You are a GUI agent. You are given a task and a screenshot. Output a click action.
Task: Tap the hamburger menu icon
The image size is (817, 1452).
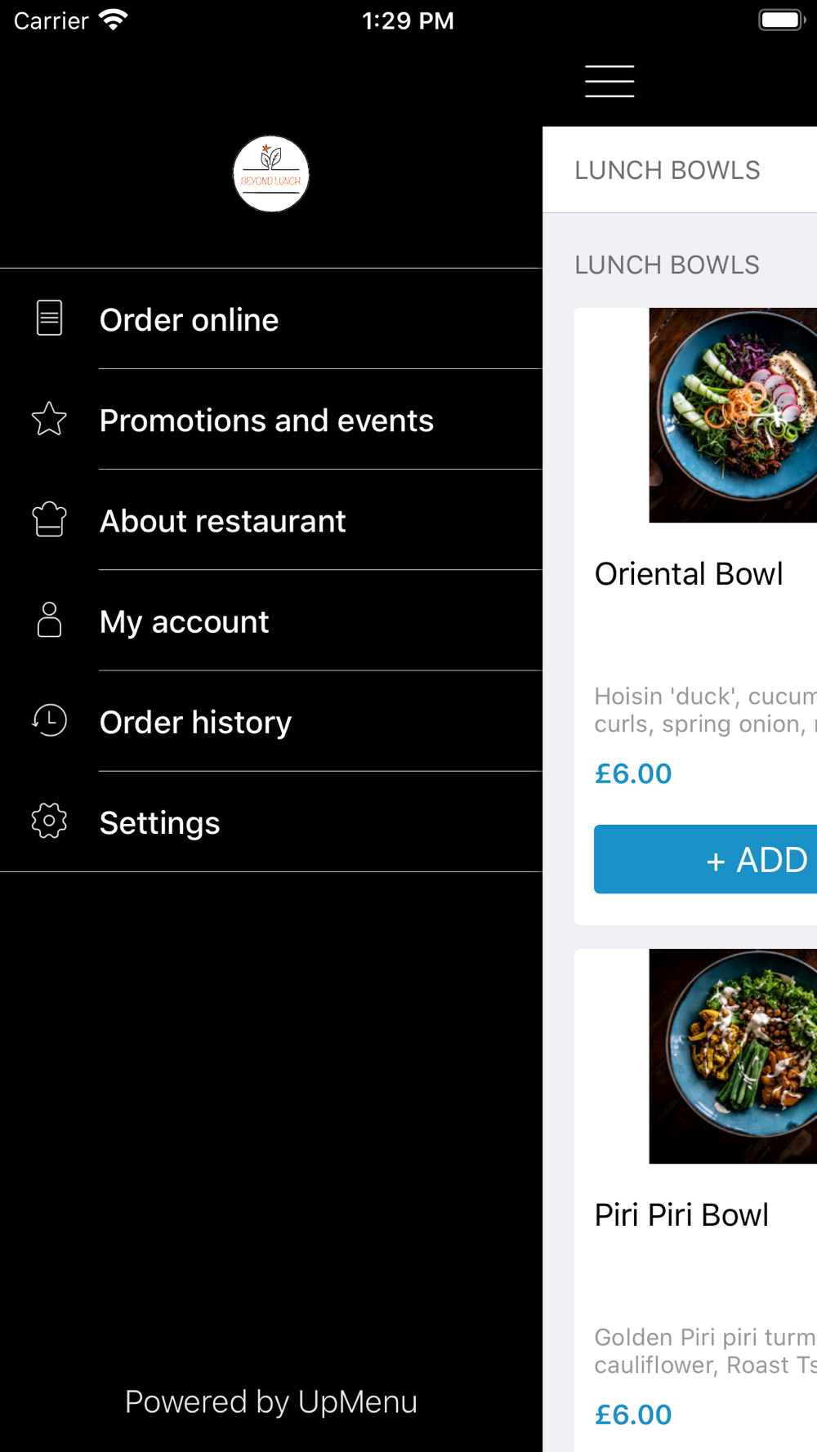coord(609,81)
